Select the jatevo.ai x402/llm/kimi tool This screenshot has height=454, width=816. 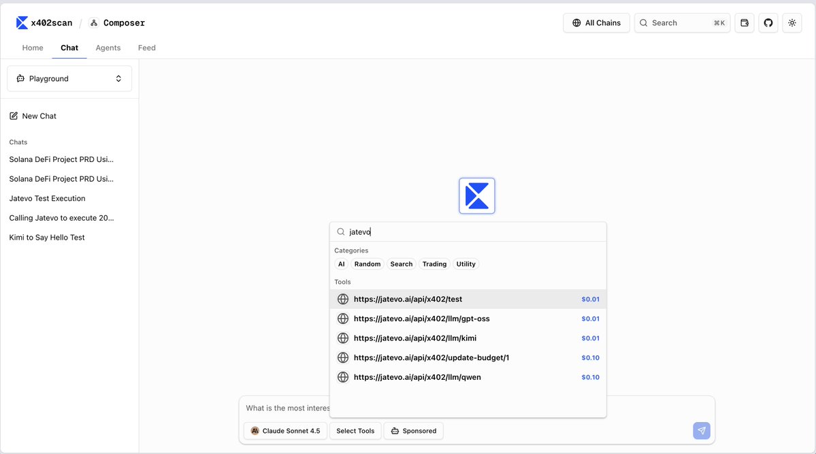468,338
